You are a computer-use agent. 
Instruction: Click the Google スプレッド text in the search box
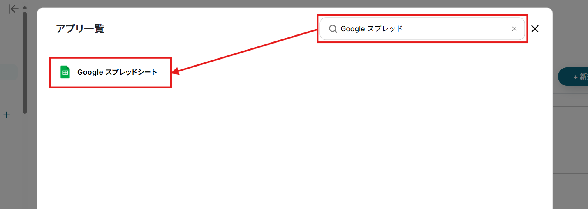point(371,29)
